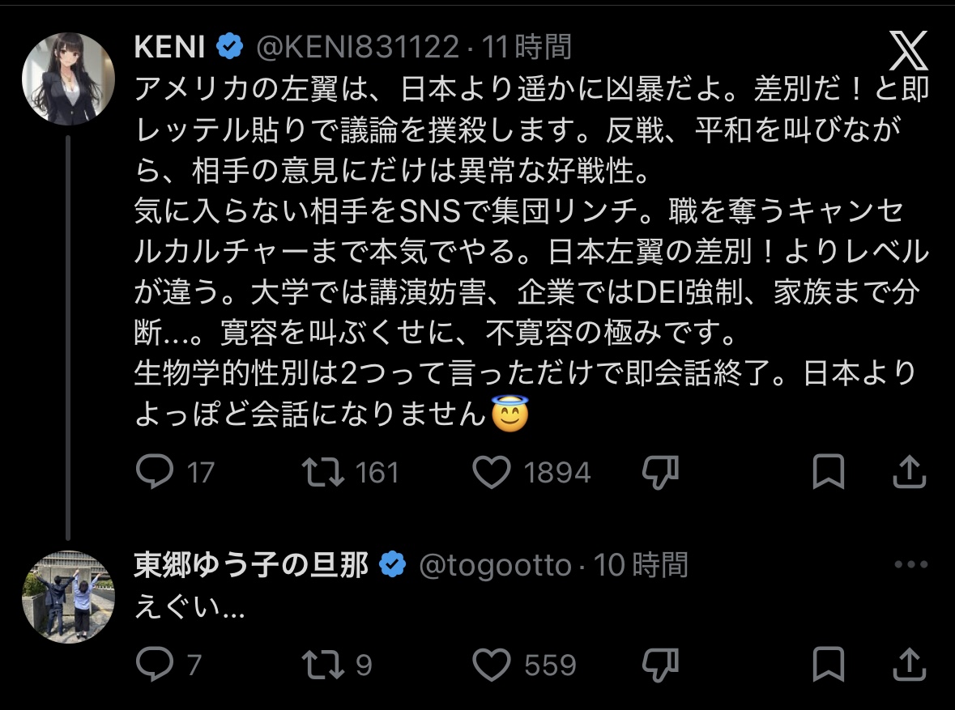Click the X logo icon

pos(909,52)
